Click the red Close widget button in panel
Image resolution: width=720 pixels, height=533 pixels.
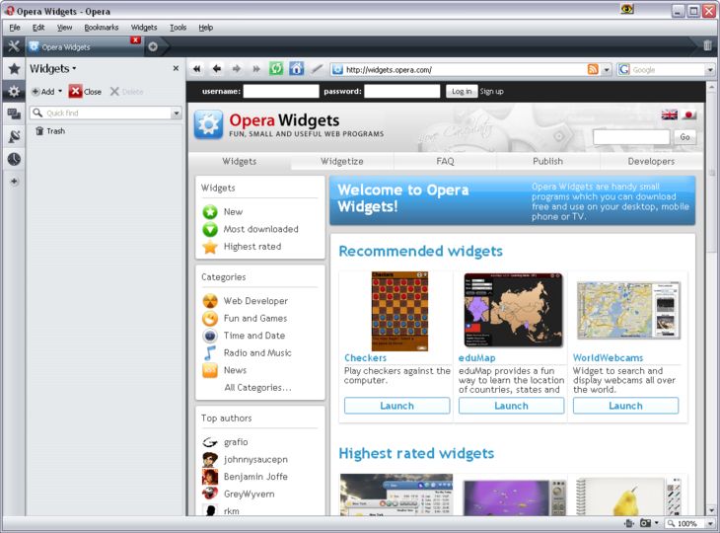(x=85, y=92)
